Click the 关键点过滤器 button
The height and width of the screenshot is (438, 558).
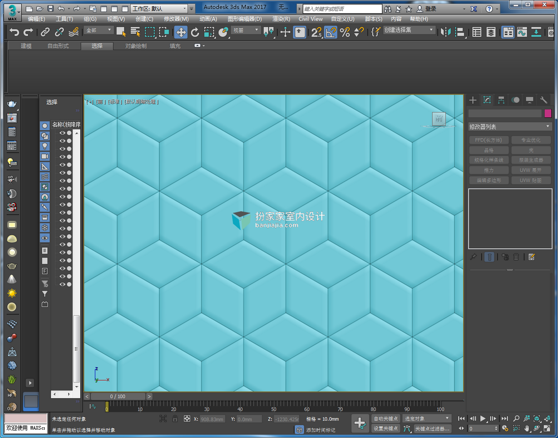(x=432, y=429)
